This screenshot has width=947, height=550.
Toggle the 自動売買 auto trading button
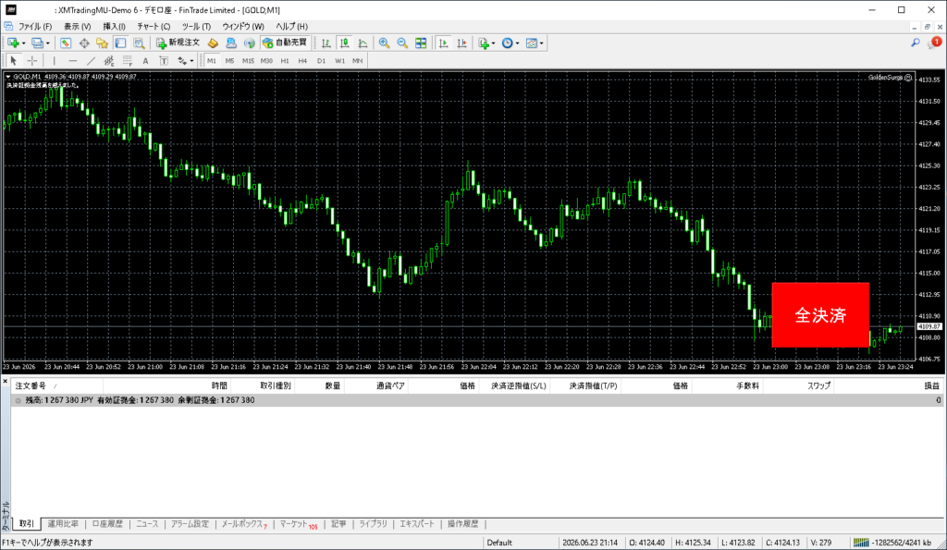click(x=285, y=43)
